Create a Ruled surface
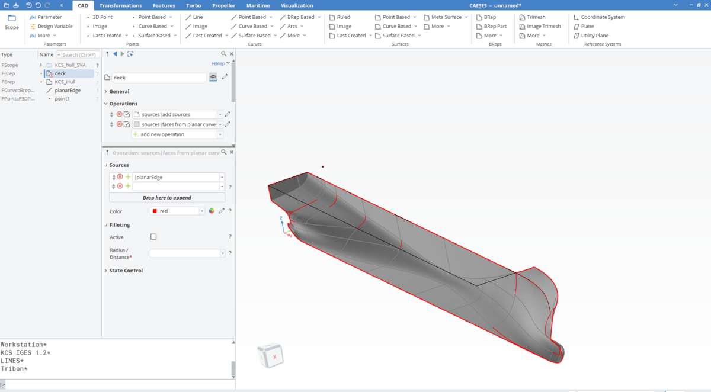Screen dimensions: 711x392 [x=340, y=17]
